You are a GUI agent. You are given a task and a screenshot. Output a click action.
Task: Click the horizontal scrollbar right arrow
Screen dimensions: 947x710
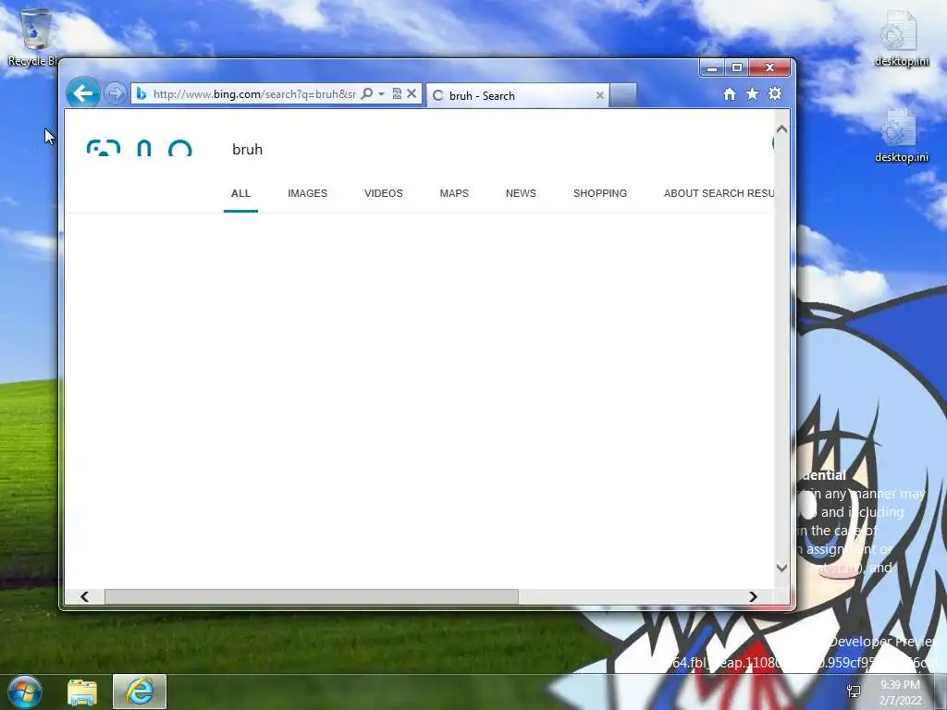[753, 596]
